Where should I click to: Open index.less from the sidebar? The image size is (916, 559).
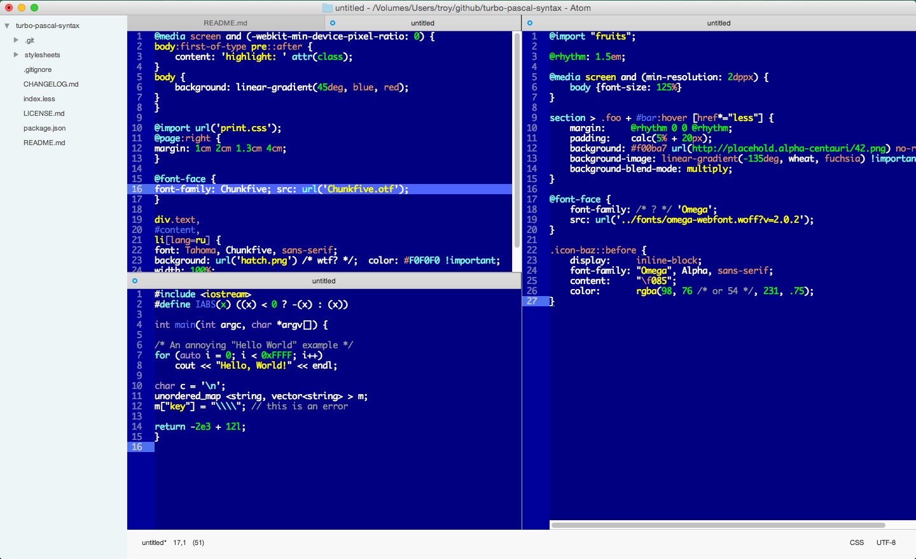pyautogui.click(x=39, y=99)
